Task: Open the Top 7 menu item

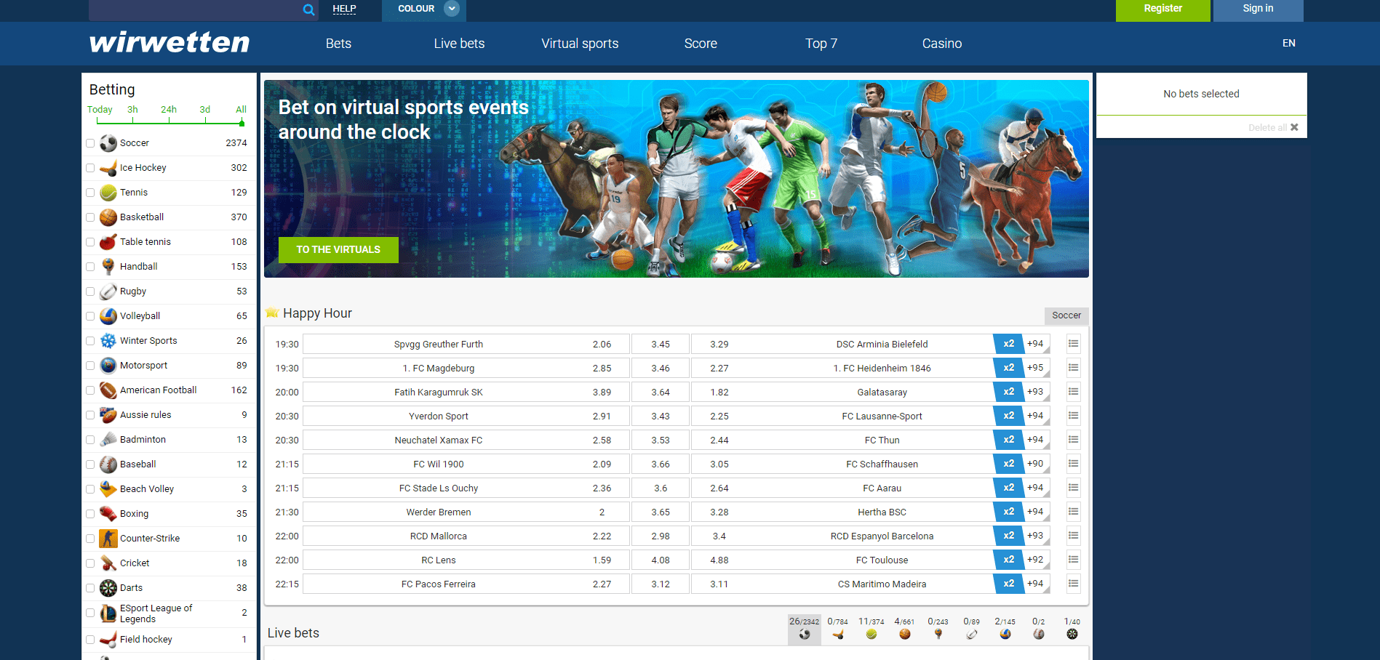Action: pyautogui.click(x=821, y=44)
